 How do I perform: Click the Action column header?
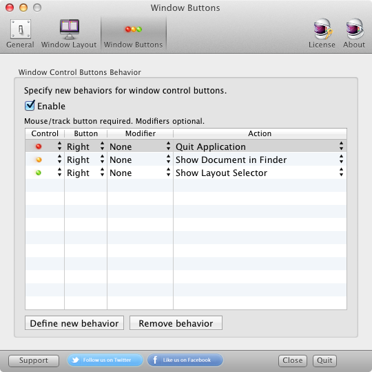click(260, 133)
